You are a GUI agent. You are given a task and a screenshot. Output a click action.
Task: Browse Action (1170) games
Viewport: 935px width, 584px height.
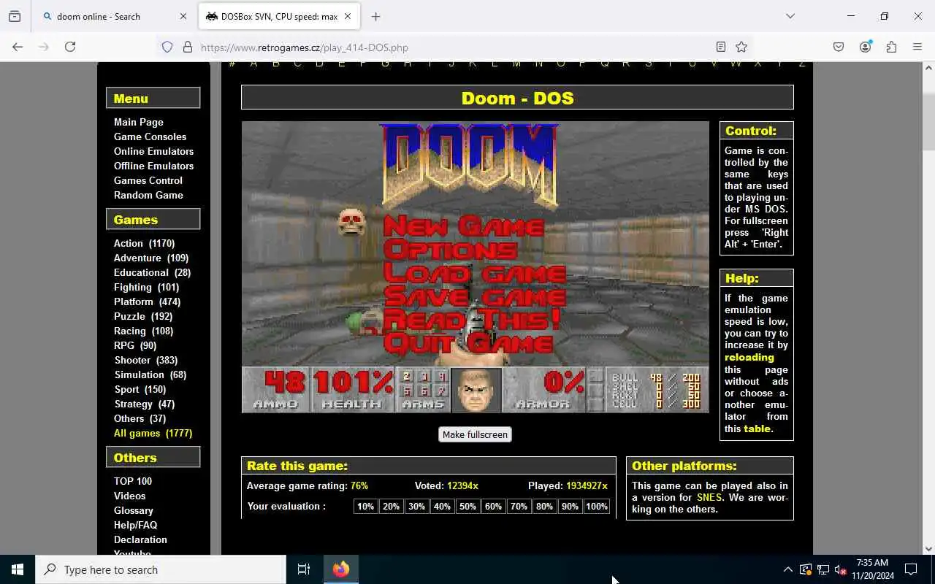144,243
